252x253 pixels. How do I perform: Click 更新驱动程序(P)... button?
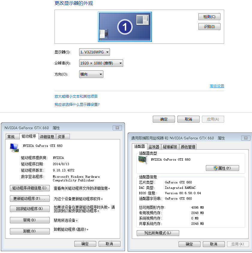click(30, 199)
